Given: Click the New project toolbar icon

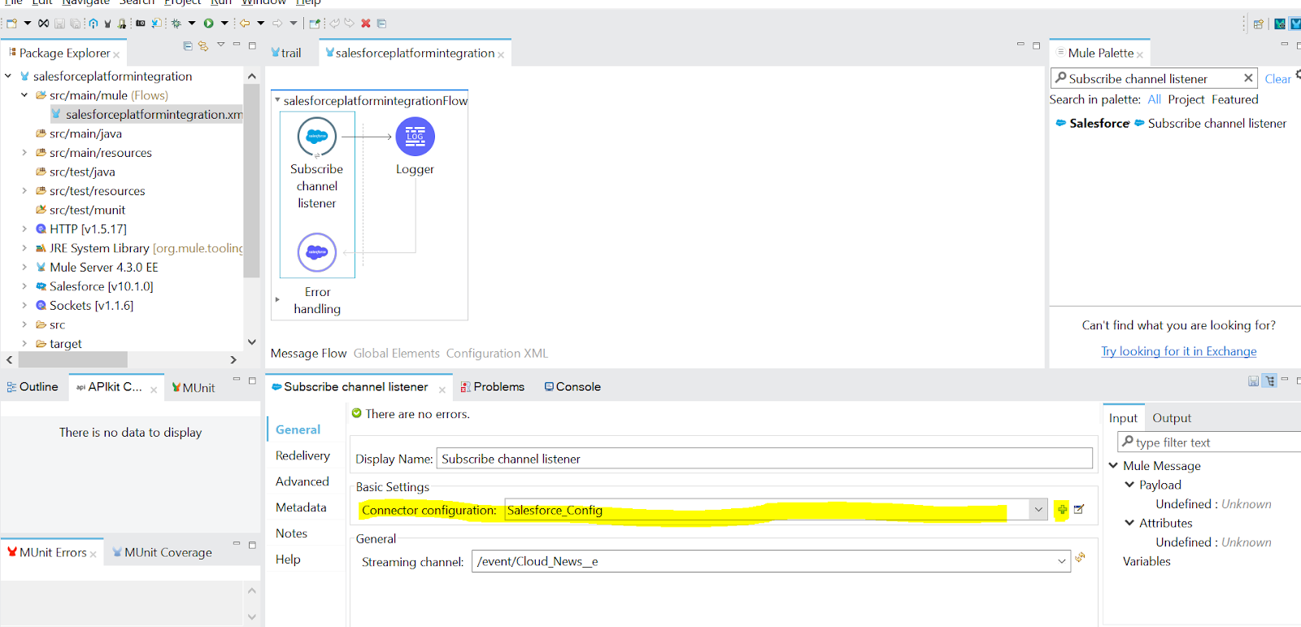Looking at the screenshot, I should pos(11,24).
